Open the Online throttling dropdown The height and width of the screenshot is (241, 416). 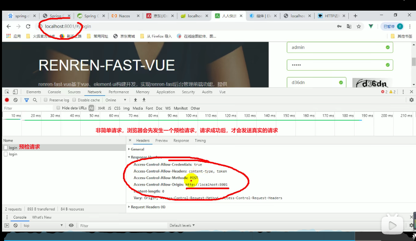pyautogui.click(x=116, y=100)
